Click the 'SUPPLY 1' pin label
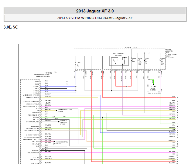The width and height of the screenshot is (188, 164). 36,86
